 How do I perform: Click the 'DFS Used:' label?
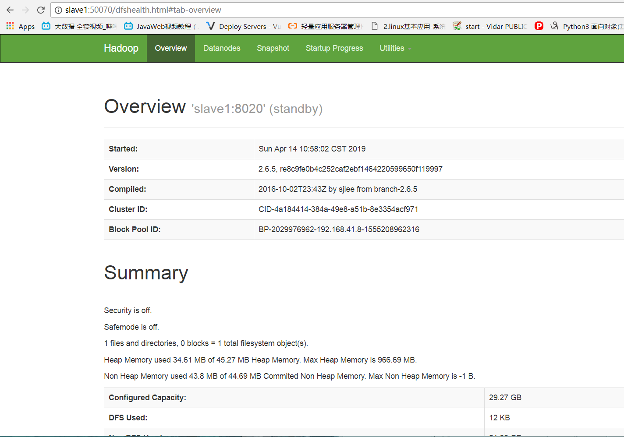128,418
